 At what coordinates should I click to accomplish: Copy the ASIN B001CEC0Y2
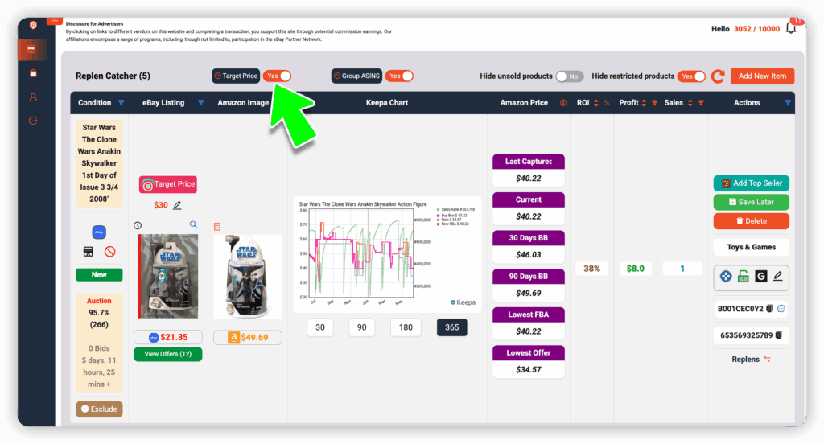[x=769, y=308]
